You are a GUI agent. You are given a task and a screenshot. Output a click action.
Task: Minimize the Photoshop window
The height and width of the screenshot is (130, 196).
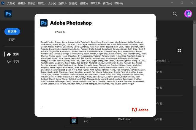click(172, 3)
